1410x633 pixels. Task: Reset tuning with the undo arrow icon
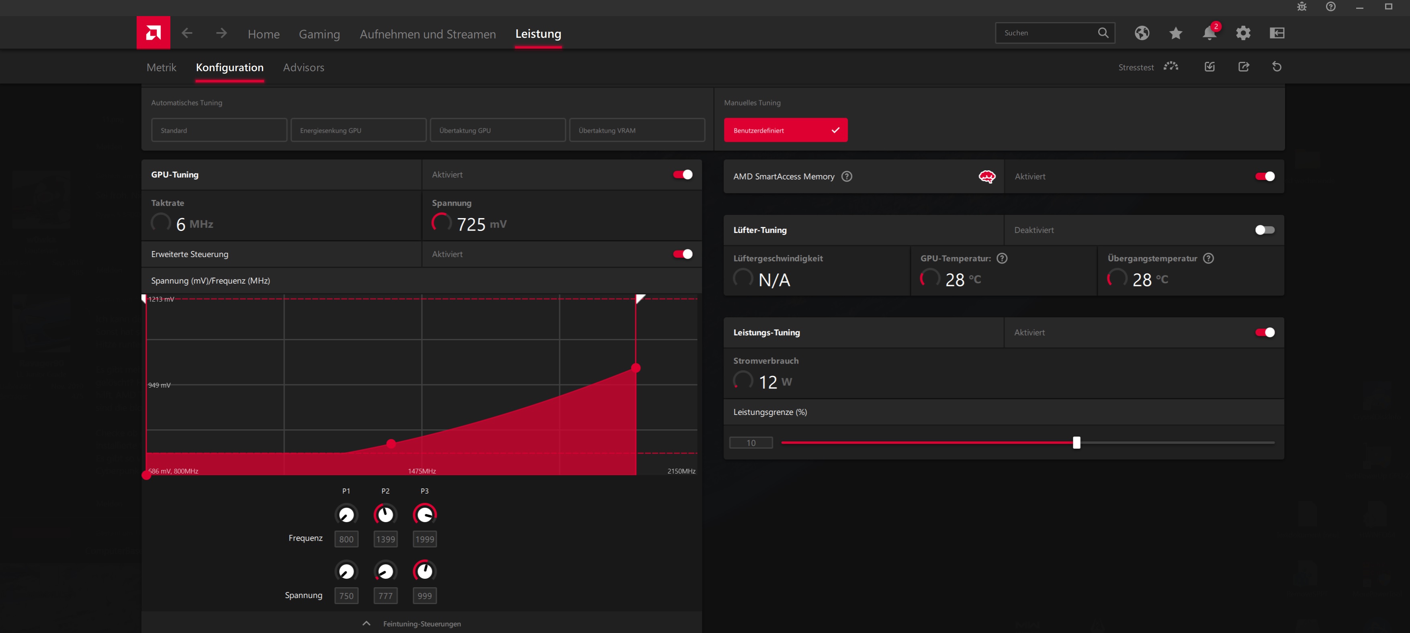tap(1277, 67)
